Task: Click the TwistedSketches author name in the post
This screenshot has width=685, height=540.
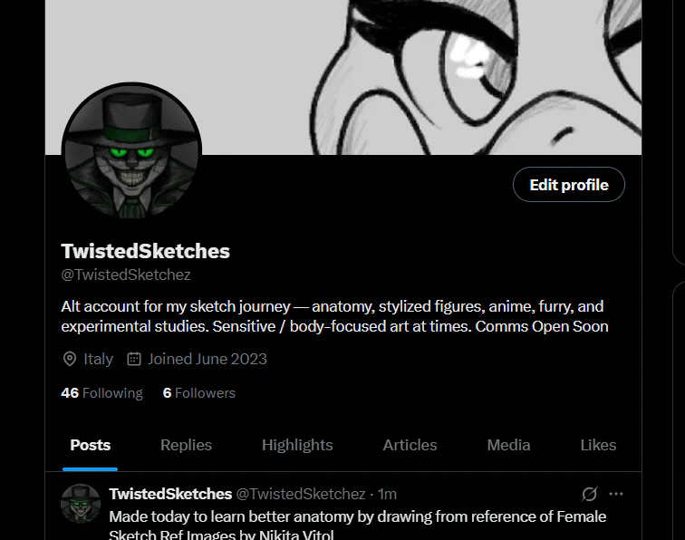Action: tap(170, 494)
